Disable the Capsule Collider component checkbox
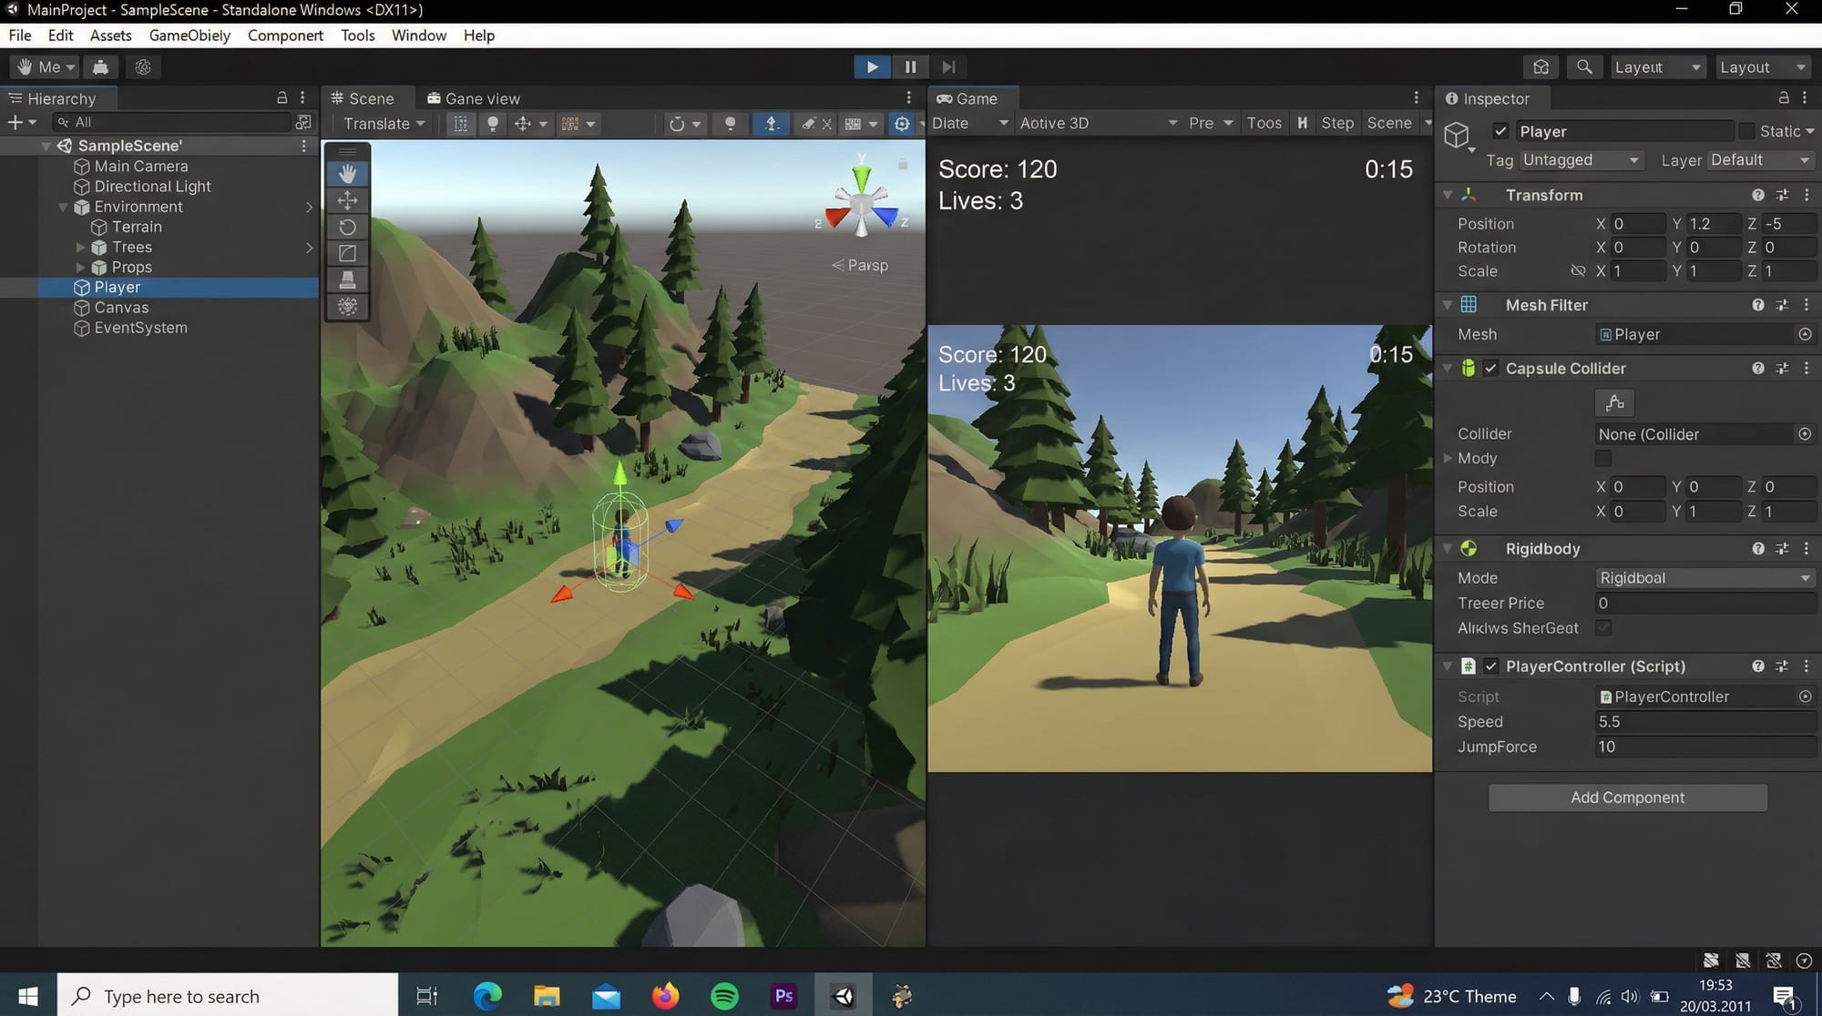 (1491, 368)
